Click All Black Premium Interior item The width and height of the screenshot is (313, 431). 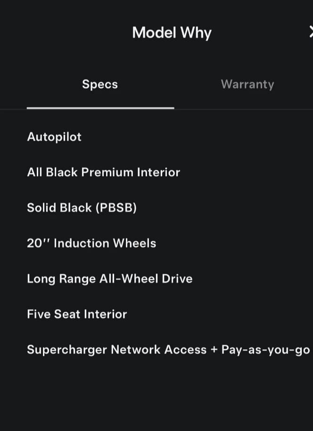point(103,172)
